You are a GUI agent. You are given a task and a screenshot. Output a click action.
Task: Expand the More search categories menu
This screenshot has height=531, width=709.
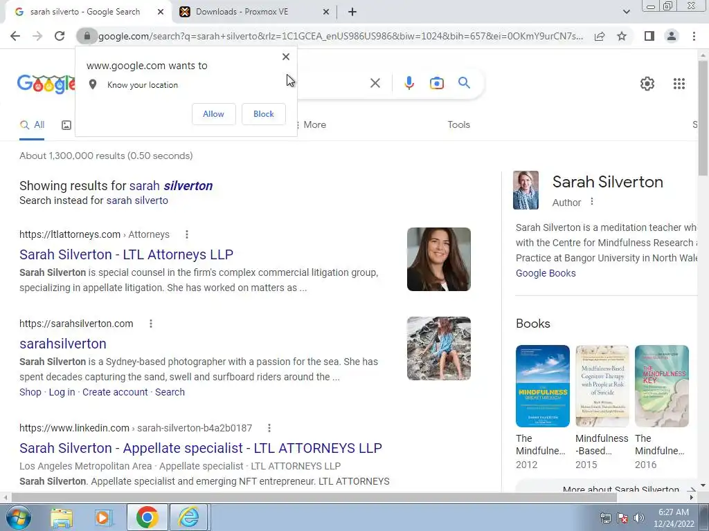(x=311, y=125)
